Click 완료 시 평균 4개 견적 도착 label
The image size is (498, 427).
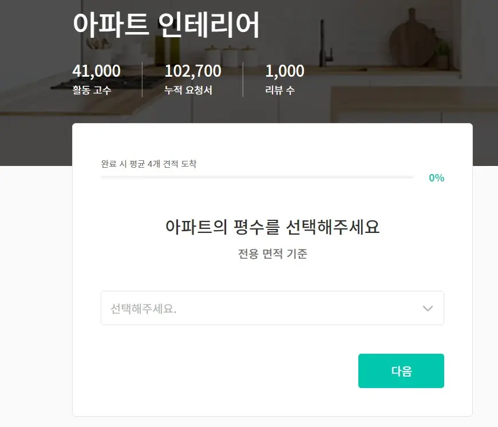(149, 163)
